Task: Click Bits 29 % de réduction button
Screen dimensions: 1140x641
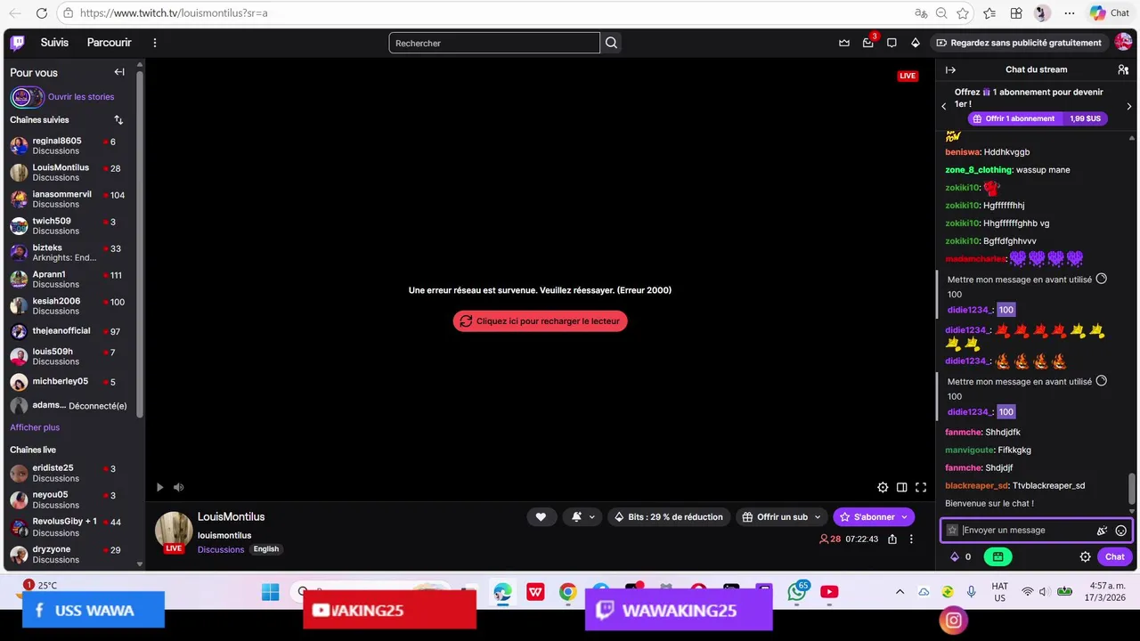Action: (668, 517)
